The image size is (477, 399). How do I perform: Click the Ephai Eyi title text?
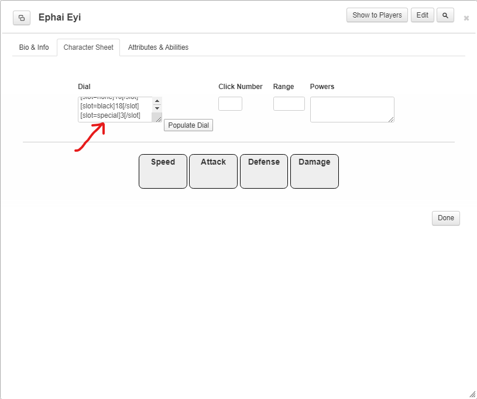pos(60,18)
